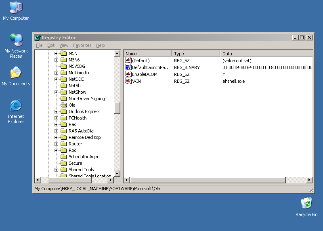Open the Recycle Bin icon
The image size is (323, 231).
point(306,207)
